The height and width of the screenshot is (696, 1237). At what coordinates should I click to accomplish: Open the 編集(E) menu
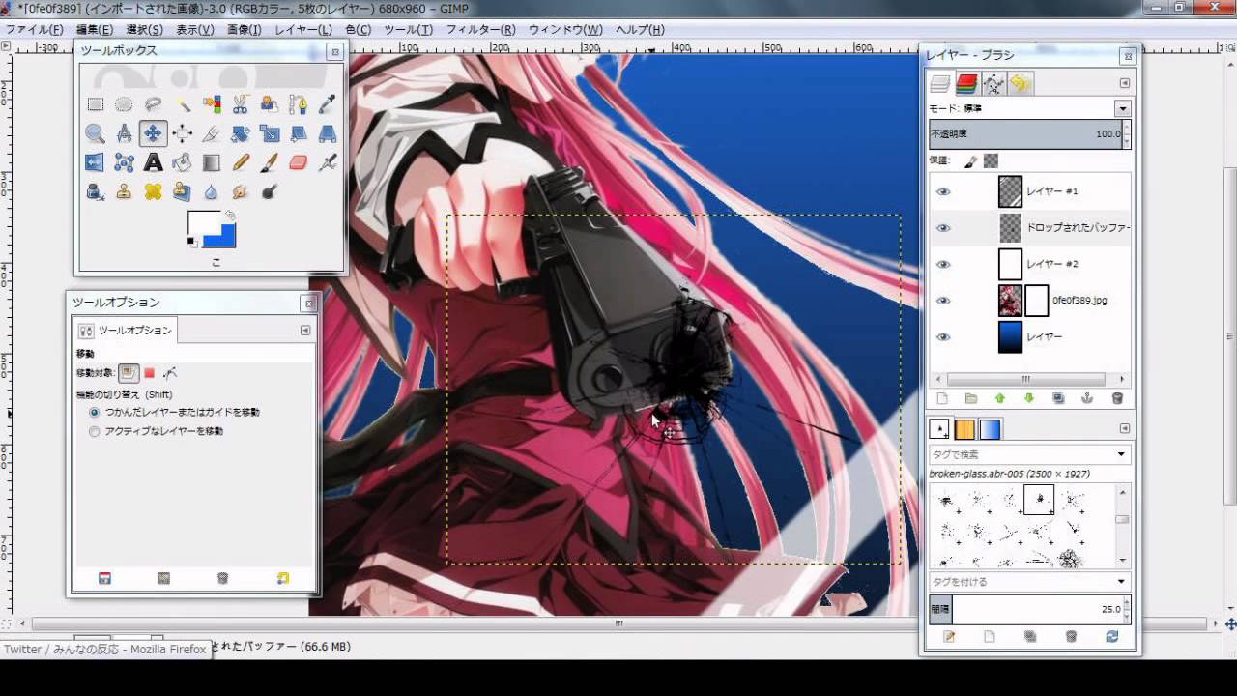(x=95, y=30)
